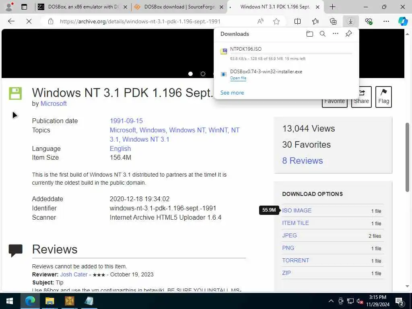Download the ITEM TILE option
Image resolution: width=412 pixels, height=309 pixels.
[x=295, y=223]
